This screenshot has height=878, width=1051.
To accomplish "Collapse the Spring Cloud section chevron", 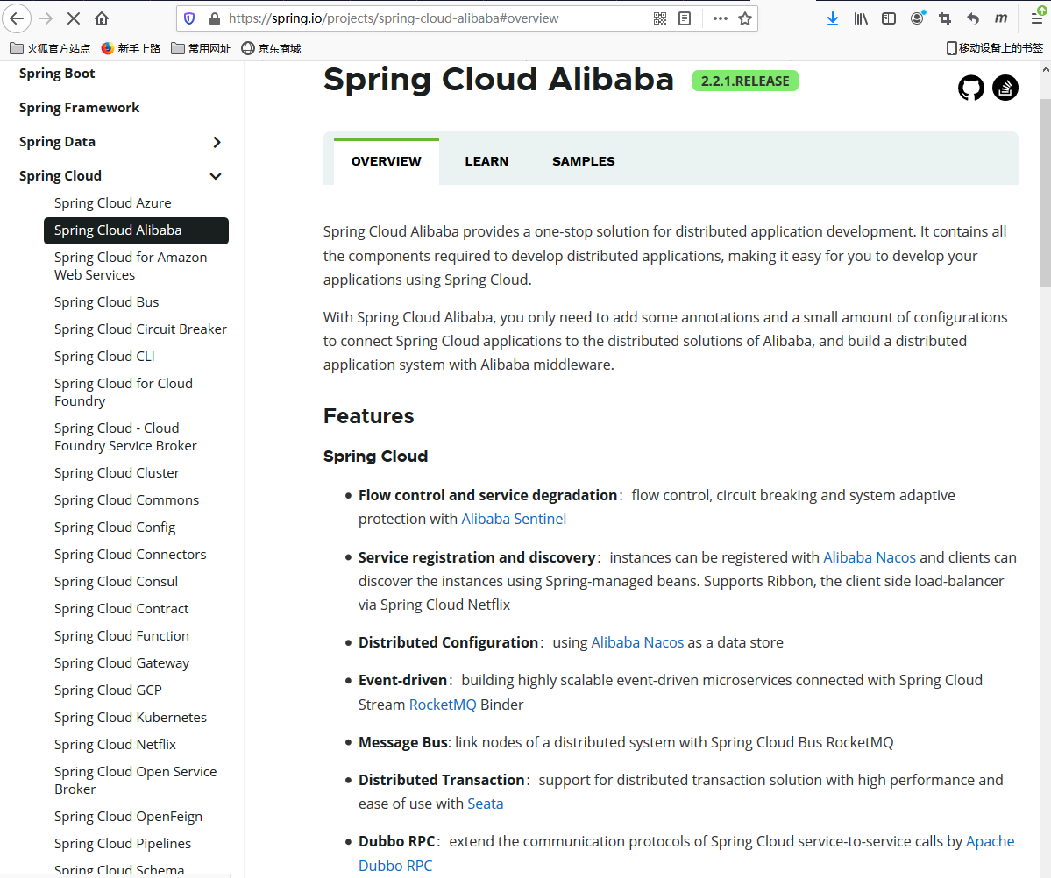I will tap(216, 176).
